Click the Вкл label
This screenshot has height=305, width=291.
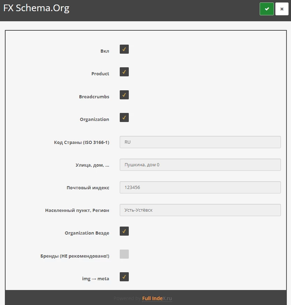[105, 51]
